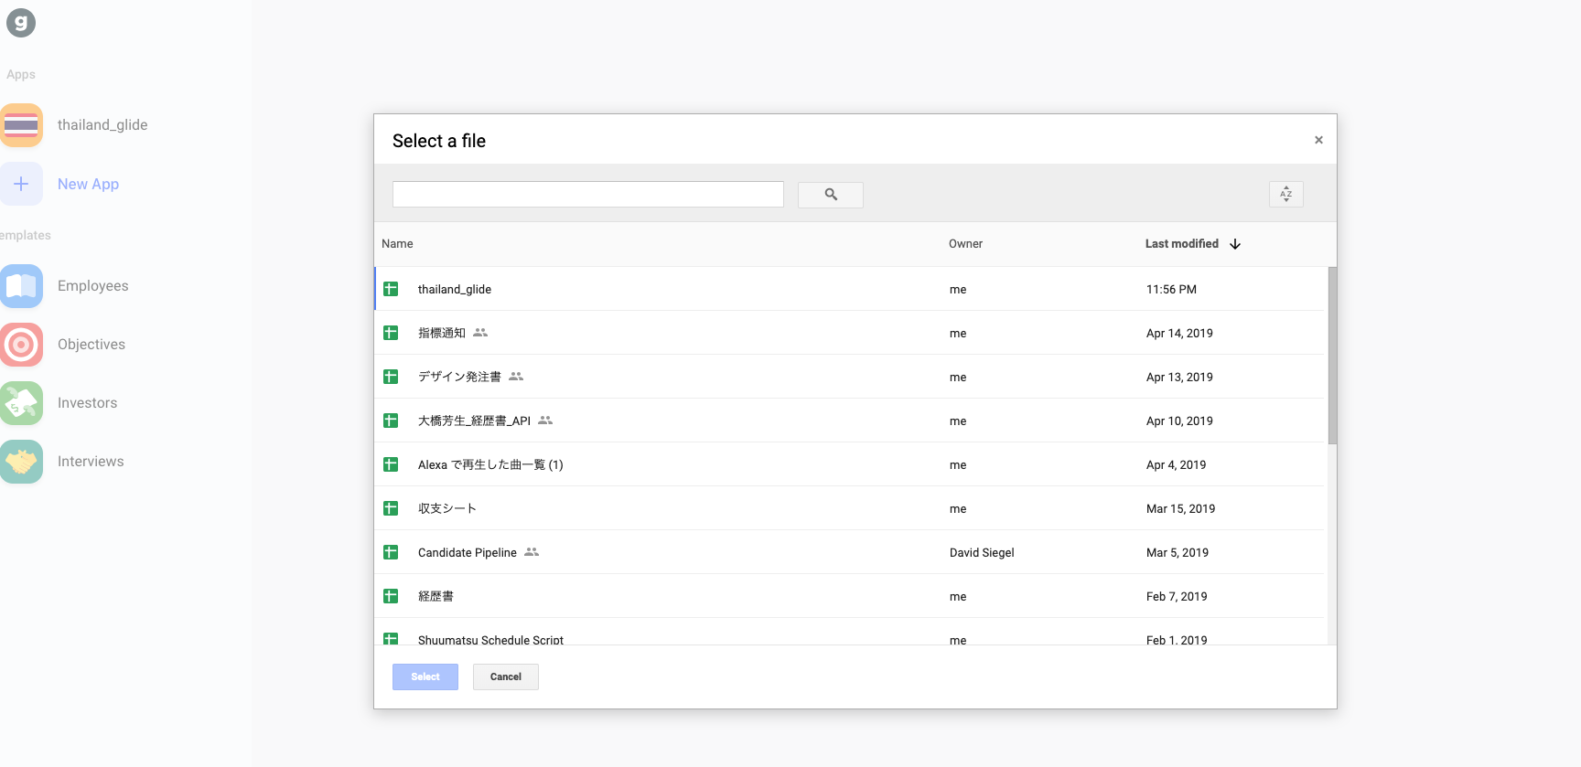Select the 収支シート file name
The width and height of the screenshot is (1581, 767).
(447, 508)
